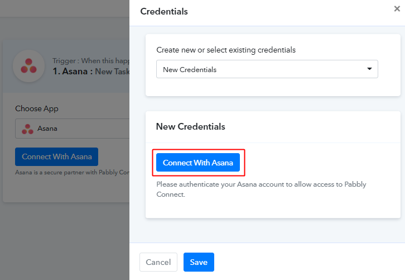Screen dimensions: 405x280
Task: Click 'Create new or select existing credentials' label
Action: tap(226, 50)
